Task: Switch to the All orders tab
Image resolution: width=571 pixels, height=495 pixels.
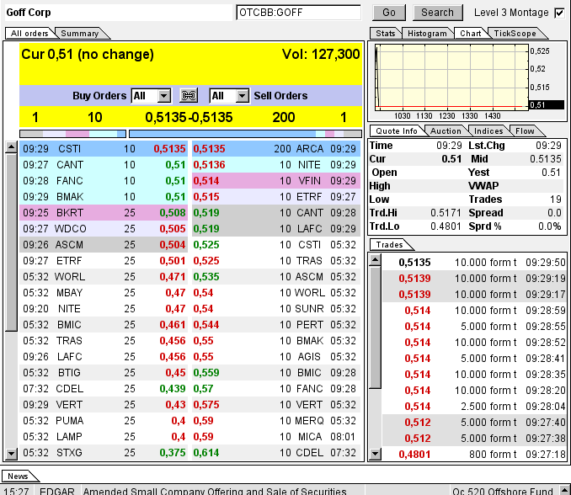Action: 29,33
